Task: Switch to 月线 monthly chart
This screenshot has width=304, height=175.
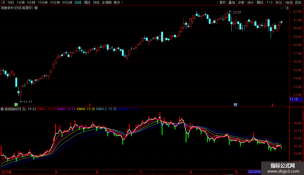Action: tap(96, 2)
